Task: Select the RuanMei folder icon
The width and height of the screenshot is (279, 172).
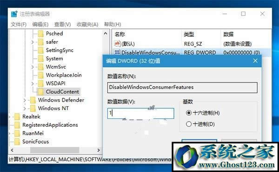Action: [17, 133]
